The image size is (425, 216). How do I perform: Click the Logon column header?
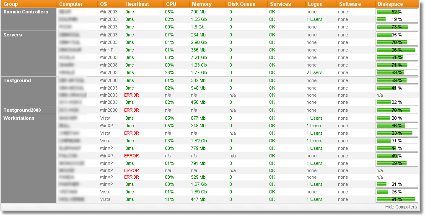click(315, 4)
